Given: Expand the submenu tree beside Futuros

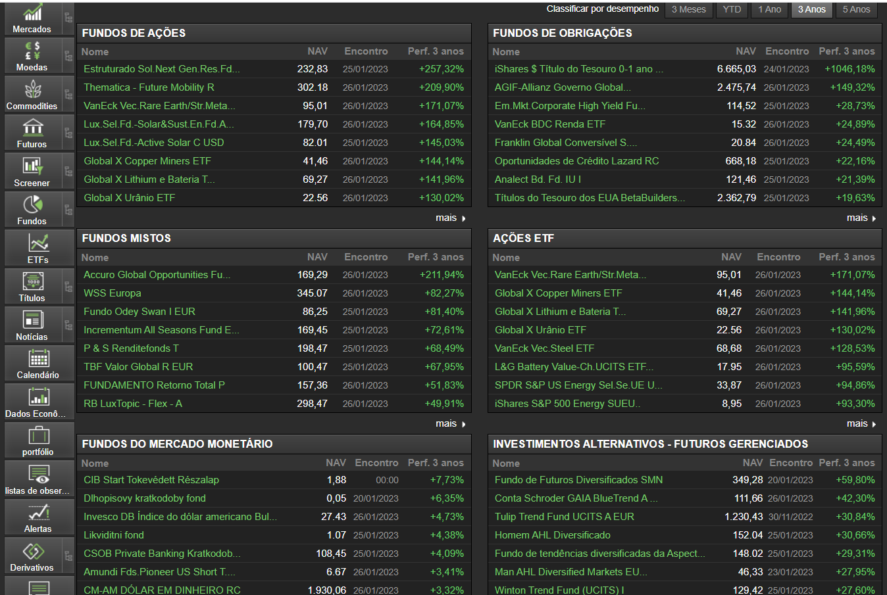Looking at the screenshot, I should [68, 133].
